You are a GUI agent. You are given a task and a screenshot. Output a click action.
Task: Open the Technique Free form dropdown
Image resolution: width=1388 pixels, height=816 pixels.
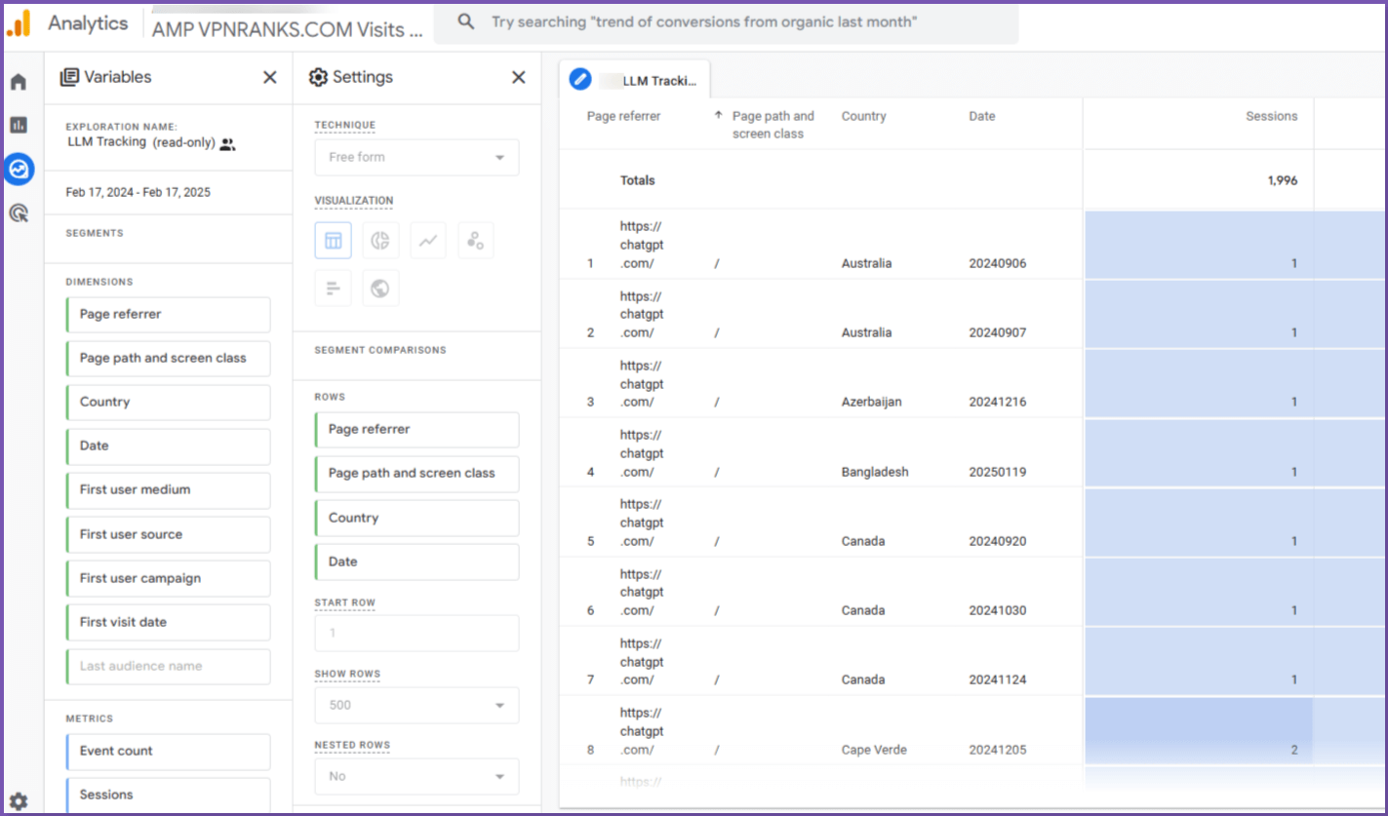(416, 157)
